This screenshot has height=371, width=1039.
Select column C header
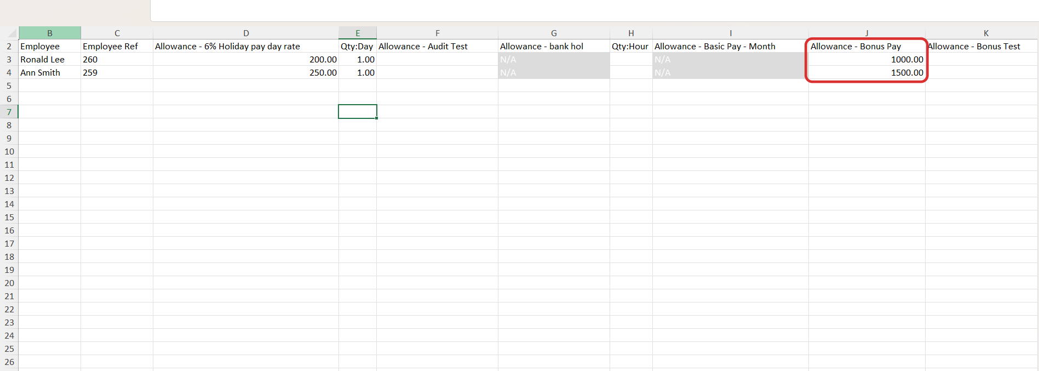117,33
